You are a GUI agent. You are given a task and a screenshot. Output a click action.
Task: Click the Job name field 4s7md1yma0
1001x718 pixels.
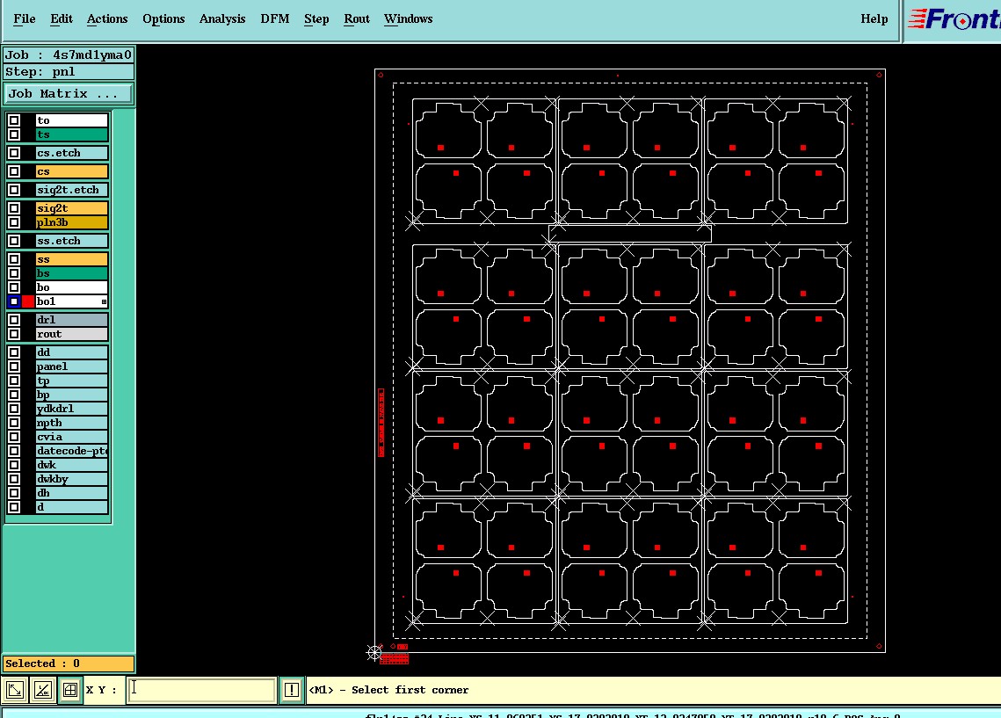click(69, 54)
